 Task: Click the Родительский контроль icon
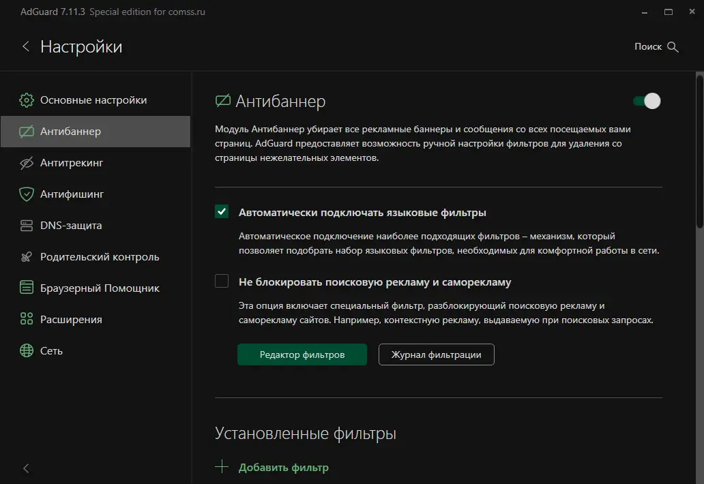[x=27, y=257]
